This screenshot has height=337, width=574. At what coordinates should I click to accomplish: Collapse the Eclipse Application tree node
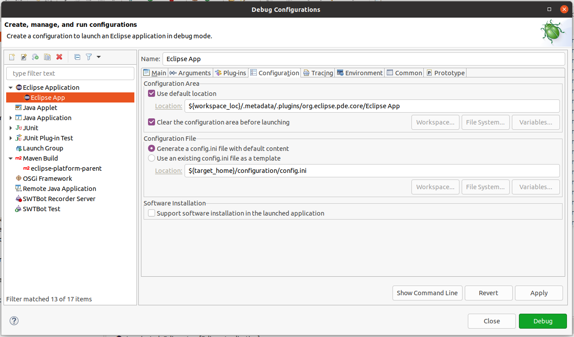click(11, 88)
